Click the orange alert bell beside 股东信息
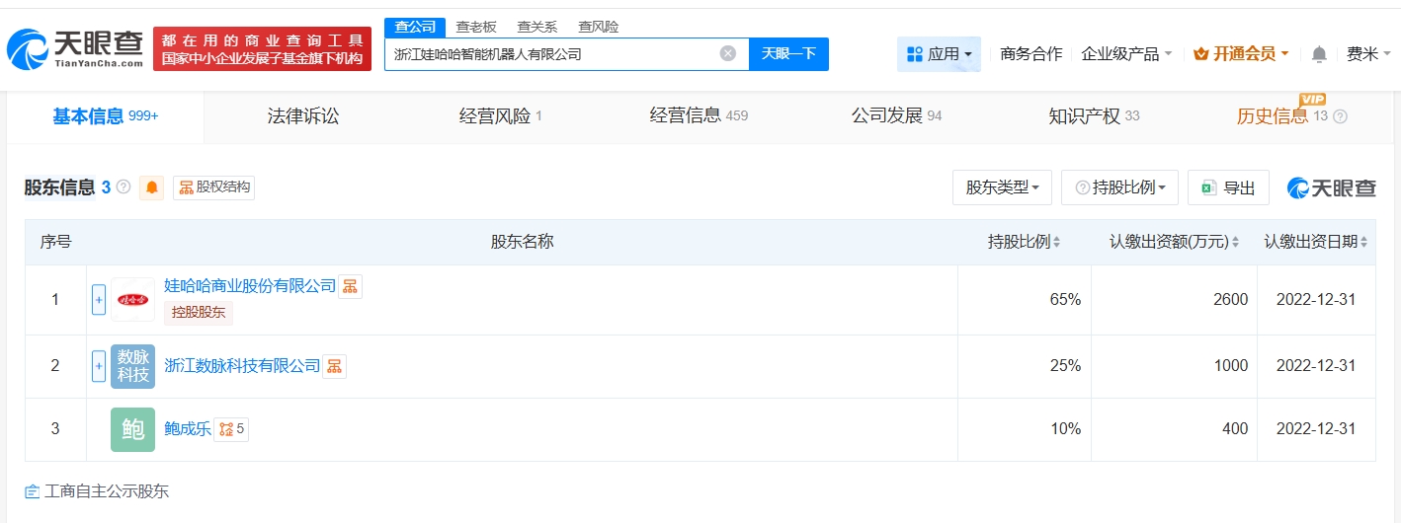The width and height of the screenshot is (1401, 523). pos(152,187)
